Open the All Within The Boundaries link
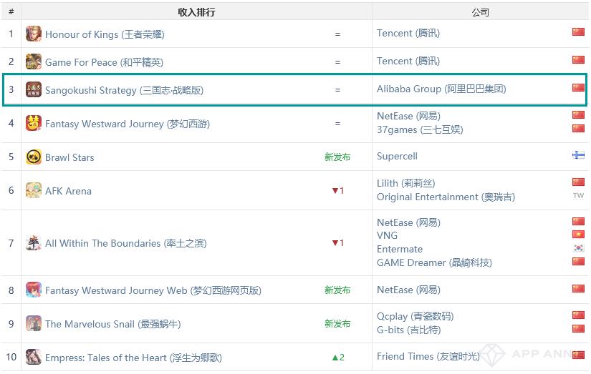The height and width of the screenshot is (374, 591). pos(125,243)
